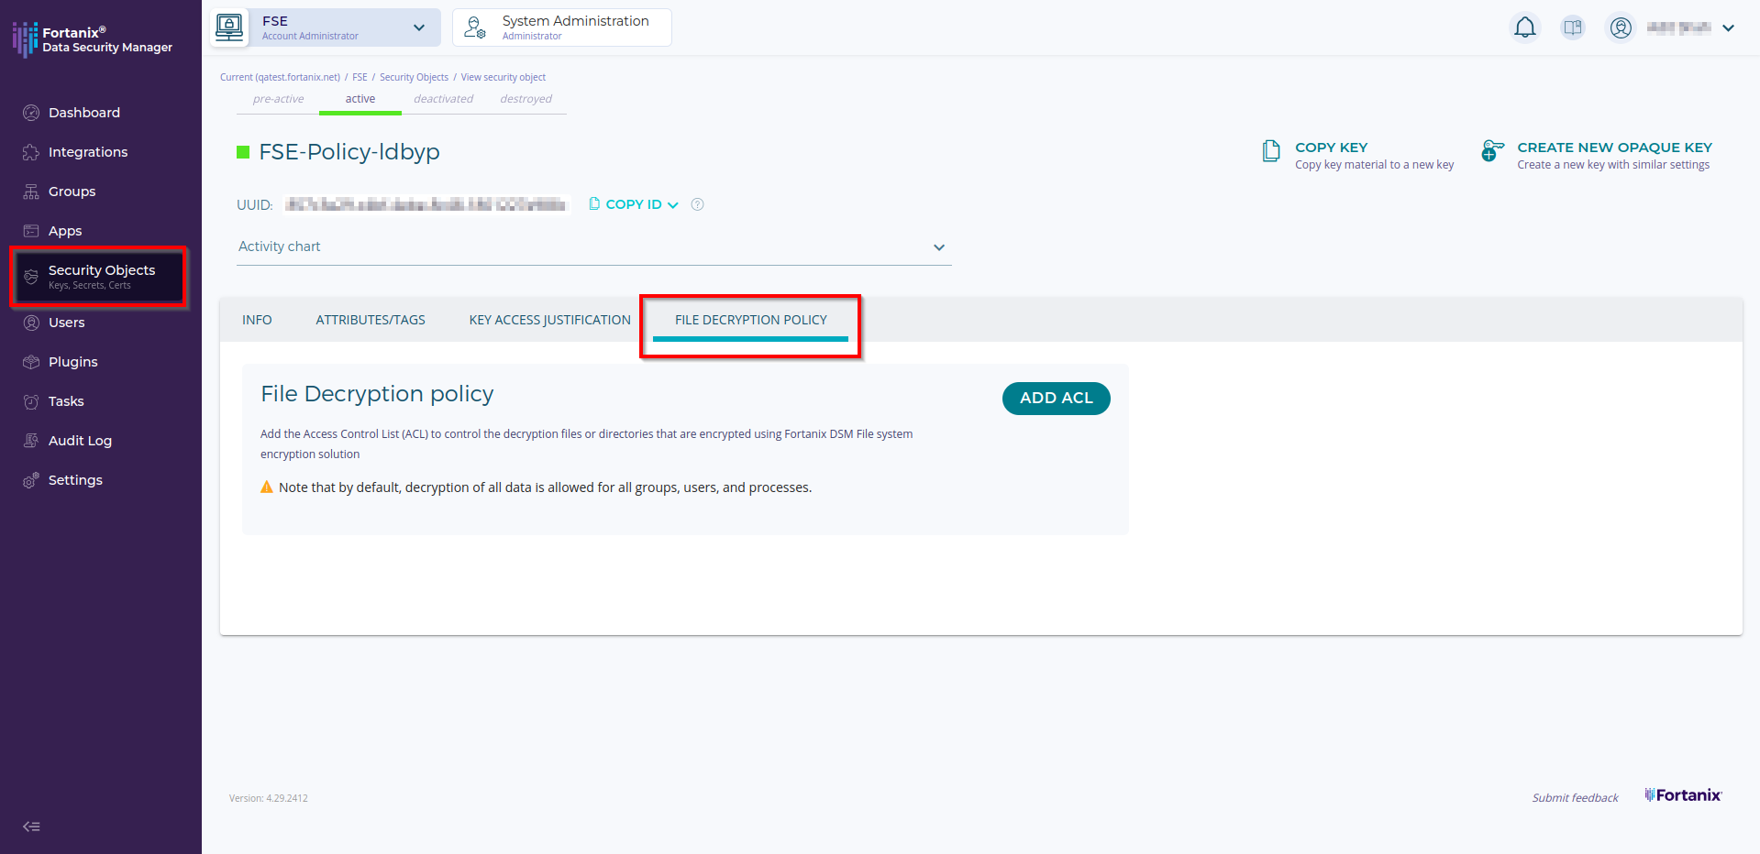Open the user account menu chevron
The image size is (1760, 854).
click(1728, 27)
